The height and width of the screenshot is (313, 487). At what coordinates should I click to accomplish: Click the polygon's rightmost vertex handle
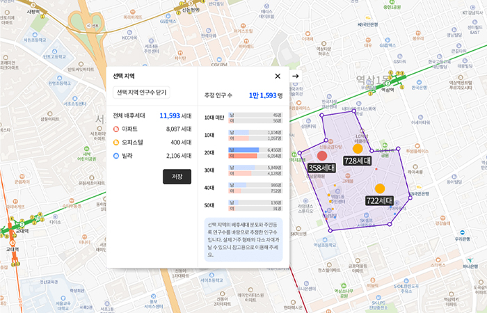pos(410,198)
